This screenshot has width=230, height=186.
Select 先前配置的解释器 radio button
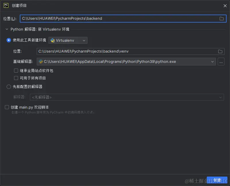pyautogui.click(x=9, y=87)
